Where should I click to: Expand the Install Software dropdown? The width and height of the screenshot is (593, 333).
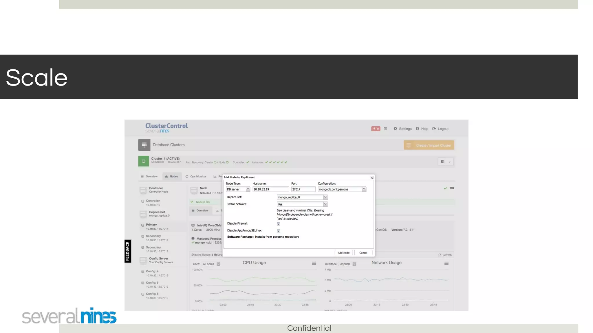302,204
